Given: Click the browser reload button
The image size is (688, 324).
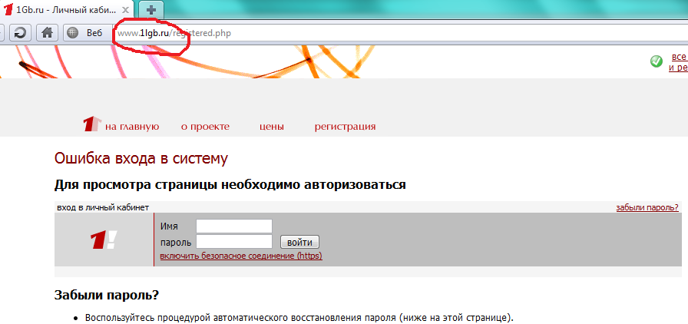Looking at the screenshot, I should [20, 32].
